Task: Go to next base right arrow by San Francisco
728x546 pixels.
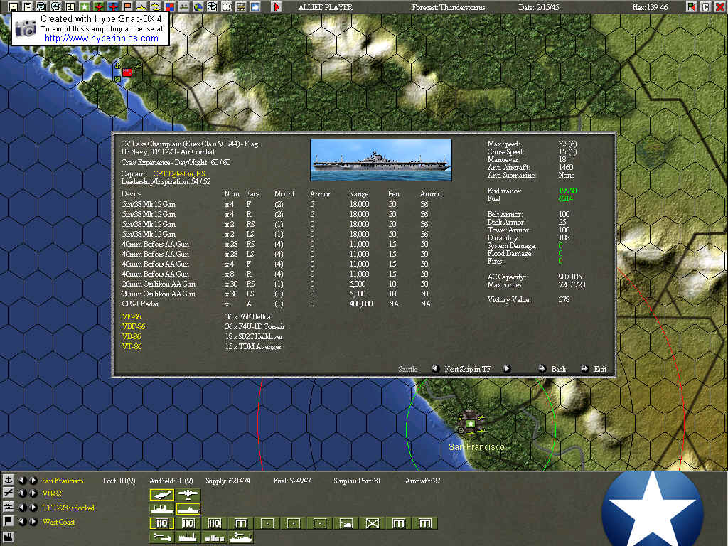Action: 33,480
